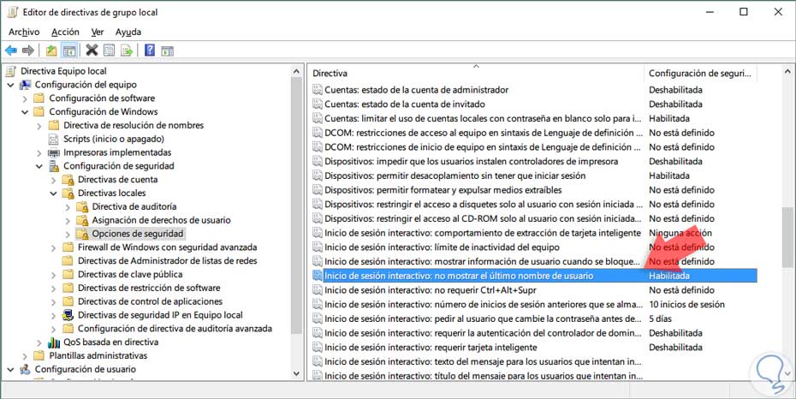Select Directivas de Administrador de listas de redes
Viewport: 796px width, 399px height.
(168, 261)
